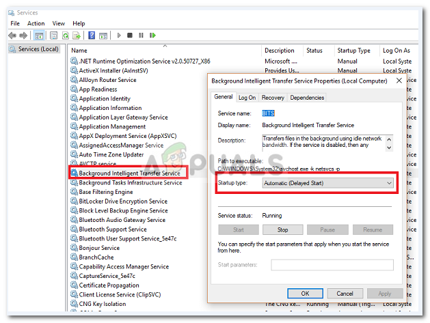430x323 pixels.
Task: Click the Stop Service square icon
Action: (x=130, y=36)
